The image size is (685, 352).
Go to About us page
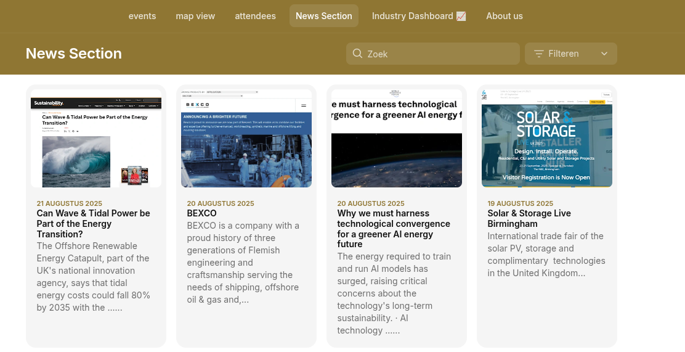tap(504, 16)
